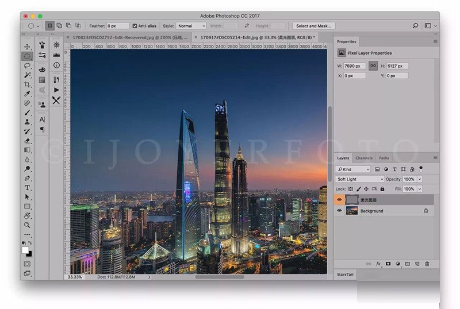
Task: Switch to the DSC02752-Edit-Recovered.jpg document tab
Action: (x=129, y=37)
